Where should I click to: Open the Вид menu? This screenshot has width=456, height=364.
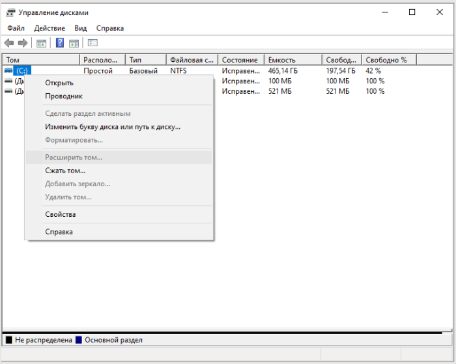tap(80, 28)
